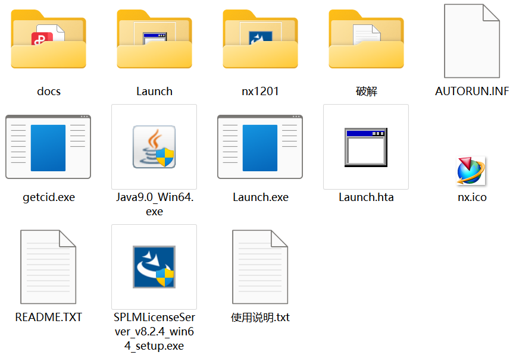513x355 pixels.
Task: Click the "AUTORUN.INF" file name
Action: click(x=472, y=91)
